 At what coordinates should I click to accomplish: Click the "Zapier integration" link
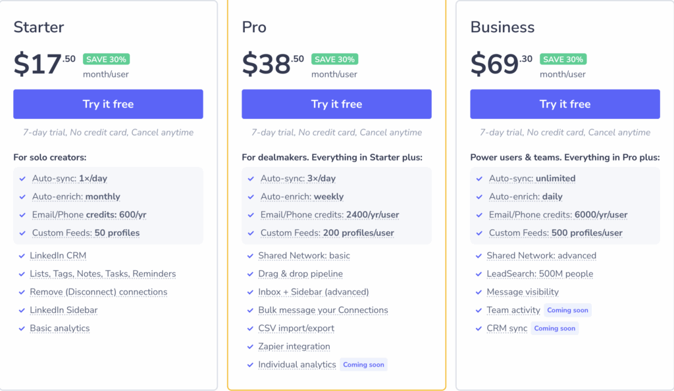point(294,346)
